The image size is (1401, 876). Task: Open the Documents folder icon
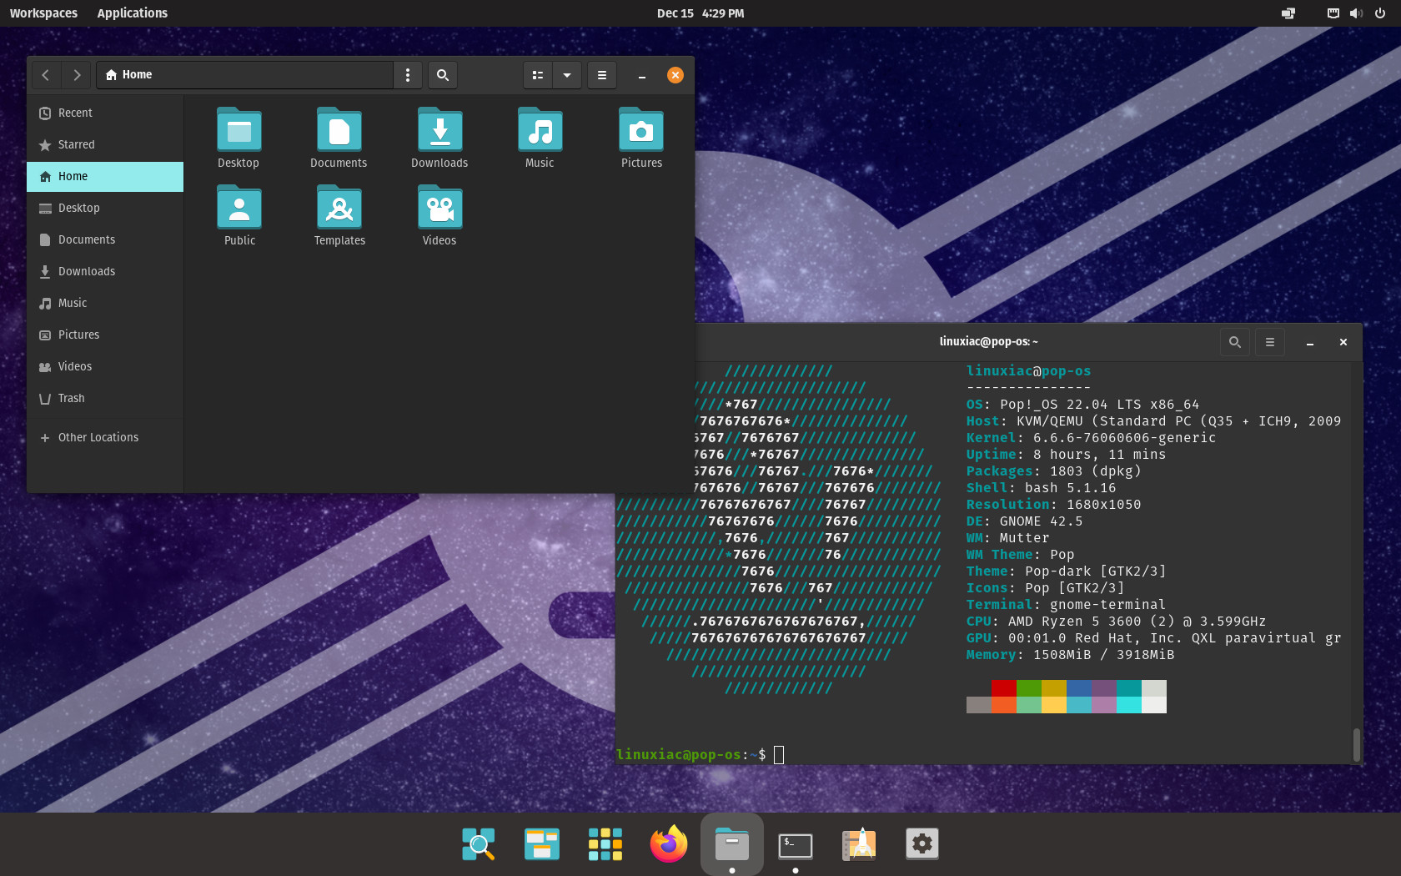point(339,130)
